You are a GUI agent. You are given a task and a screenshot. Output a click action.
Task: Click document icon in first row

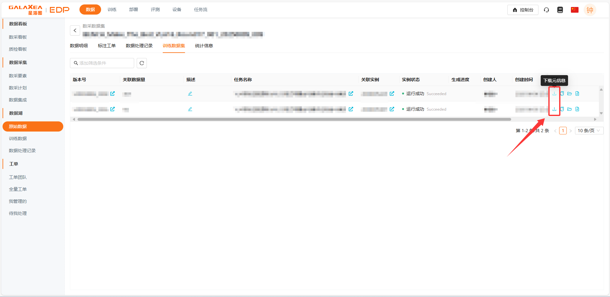pos(577,94)
